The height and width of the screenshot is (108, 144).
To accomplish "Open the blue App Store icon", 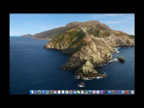I will (x=110, y=92).
